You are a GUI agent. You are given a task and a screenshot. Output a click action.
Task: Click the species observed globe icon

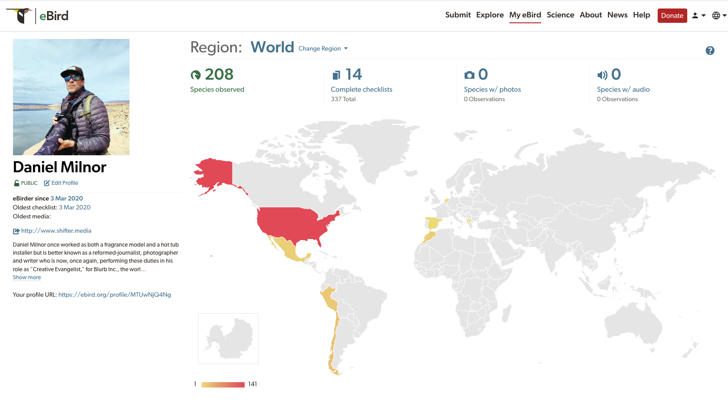[196, 75]
